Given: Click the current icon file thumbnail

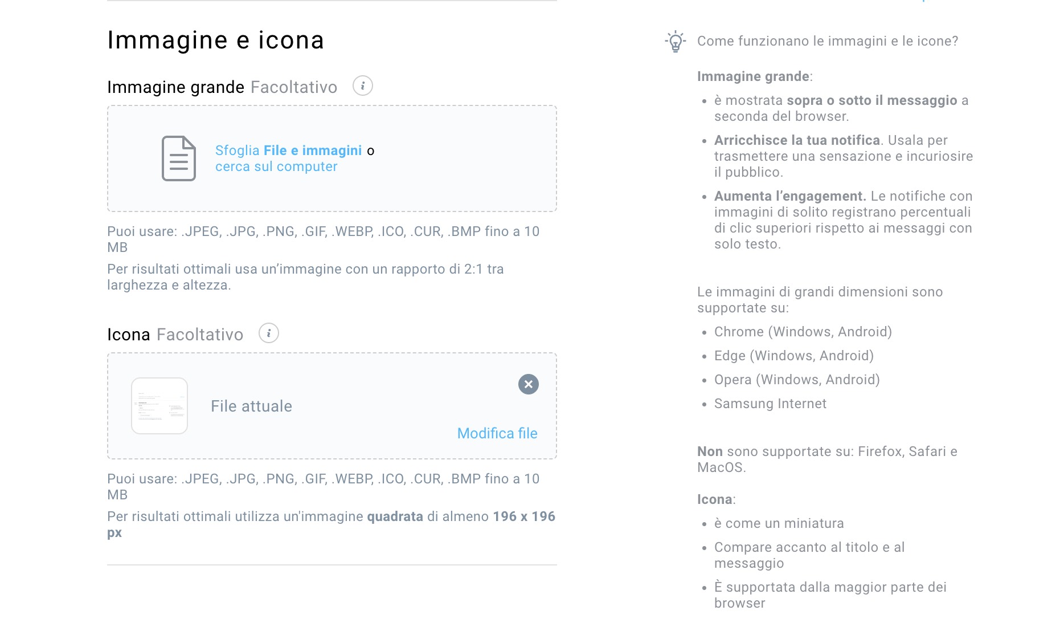Looking at the screenshot, I should point(159,406).
